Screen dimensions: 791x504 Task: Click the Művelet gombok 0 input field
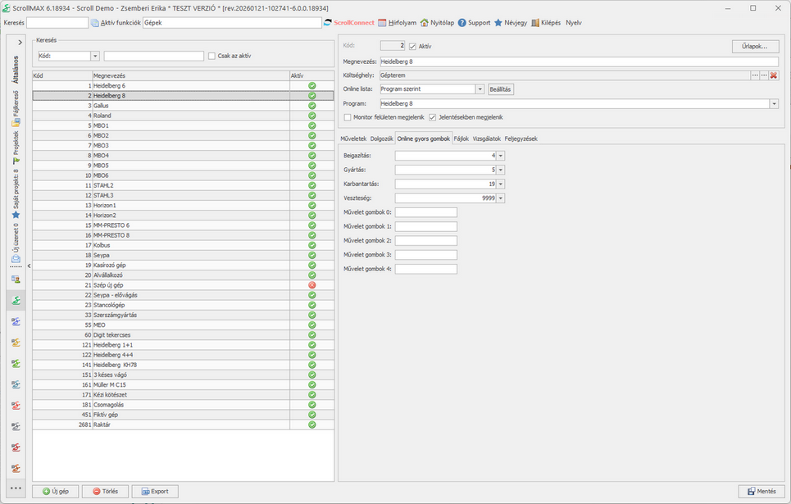pyautogui.click(x=425, y=212)
